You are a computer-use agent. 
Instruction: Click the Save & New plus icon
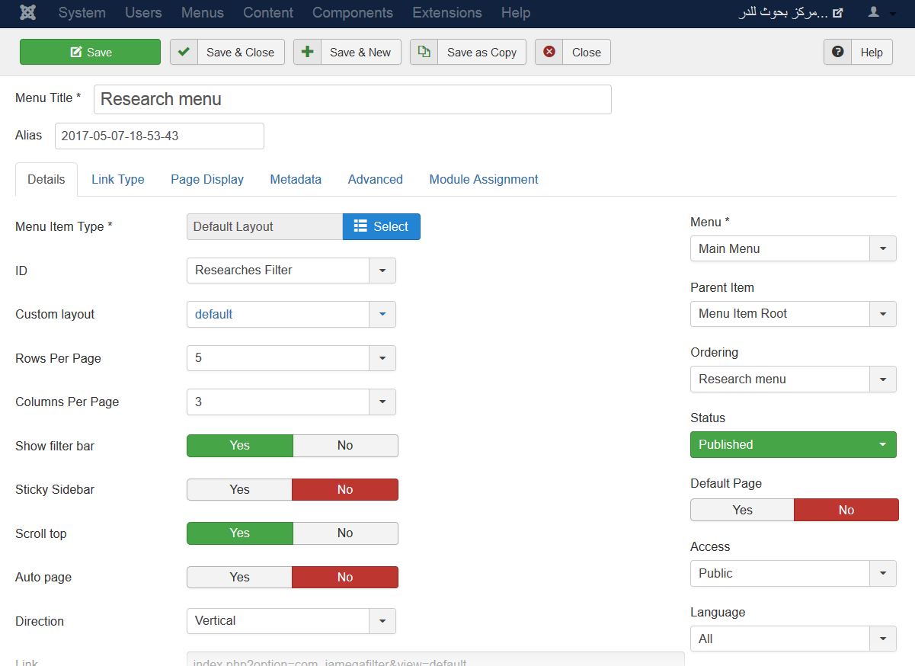pyautogui.click(x=307, y=52)
